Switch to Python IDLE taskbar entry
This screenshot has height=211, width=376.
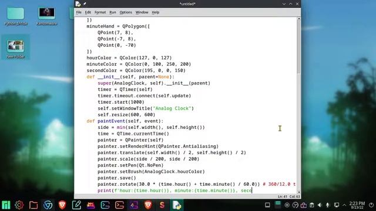point(177,205)
